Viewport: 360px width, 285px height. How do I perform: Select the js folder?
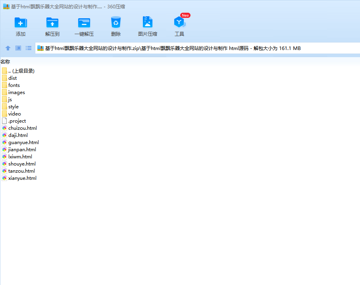coord(7,100)
